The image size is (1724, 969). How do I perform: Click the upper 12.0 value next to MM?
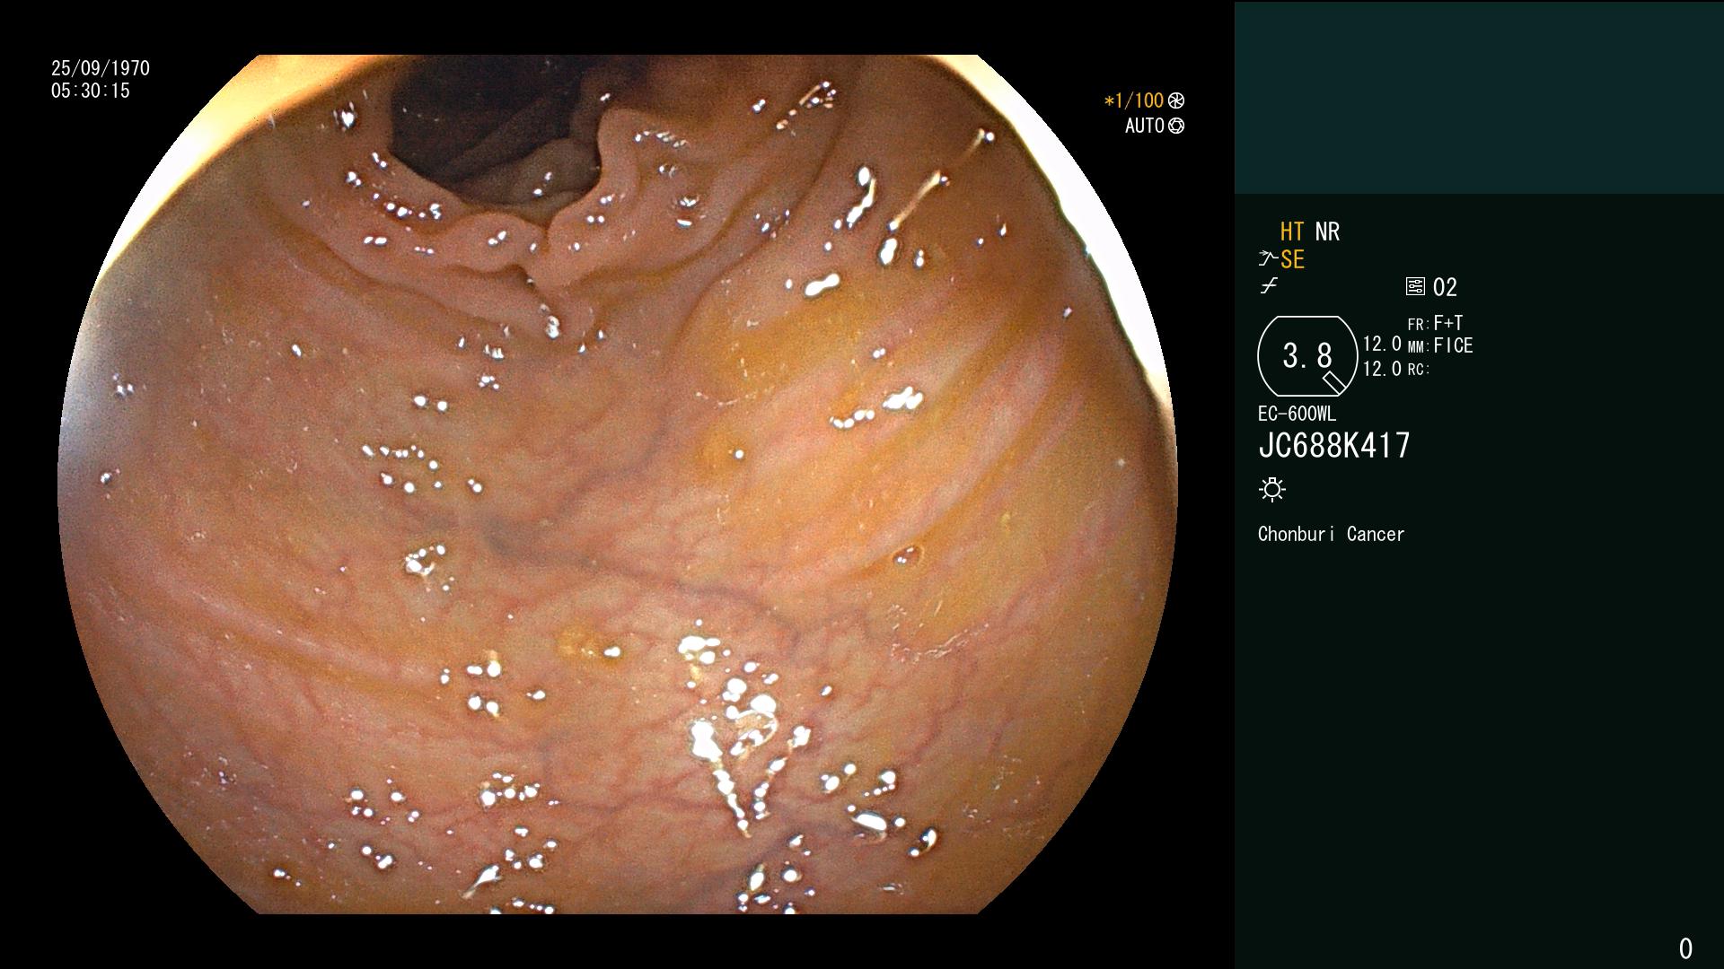[1382, 345]
